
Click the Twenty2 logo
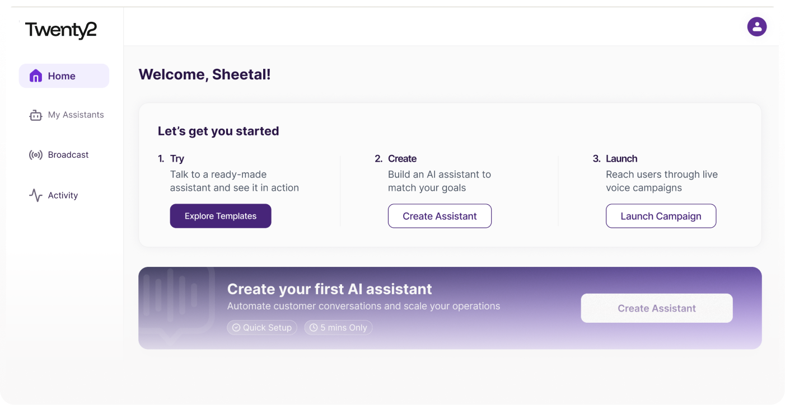click(x=61, y=30)
